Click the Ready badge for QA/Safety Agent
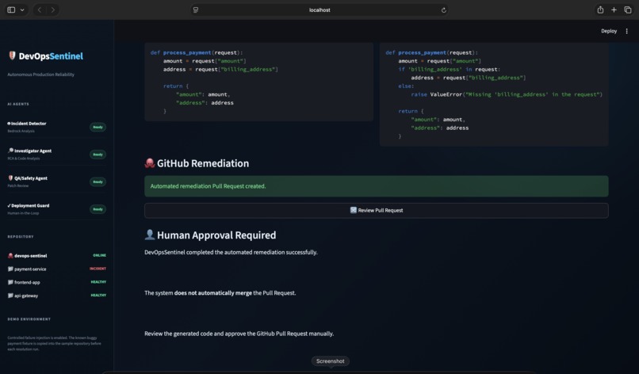The image size is (639, 374). point(98,181)
